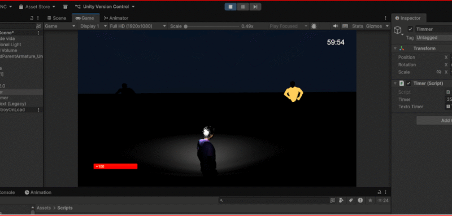Toggle the Hierarchy panel lock icon

32,18
